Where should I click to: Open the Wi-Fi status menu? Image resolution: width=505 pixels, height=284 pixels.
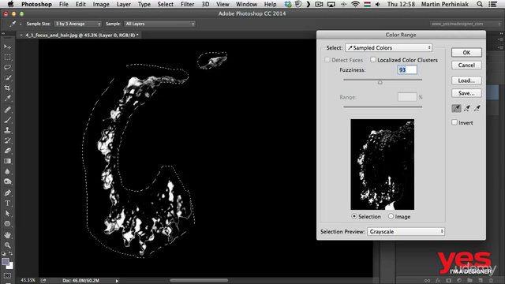[355, 4]
